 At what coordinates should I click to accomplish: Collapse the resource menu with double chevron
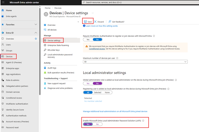(x=78, y=21)
